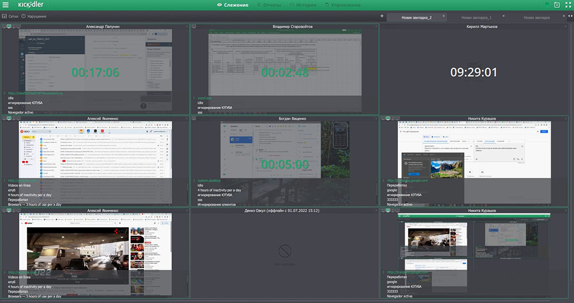Open the Управление section
Image resolution: width=574 pixels, height=303 pixels.
tap(343, 5)
